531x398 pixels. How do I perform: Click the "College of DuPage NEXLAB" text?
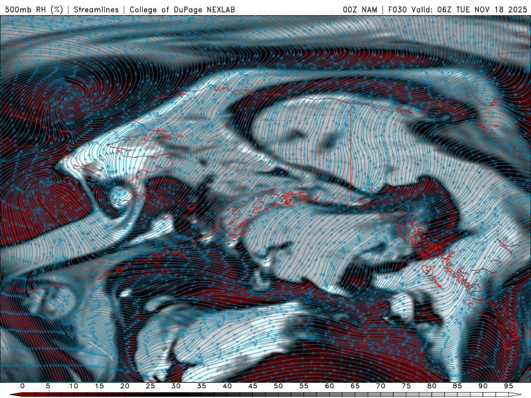coord(182,10)
